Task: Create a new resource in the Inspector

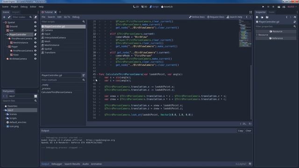Action: (257, 17)
